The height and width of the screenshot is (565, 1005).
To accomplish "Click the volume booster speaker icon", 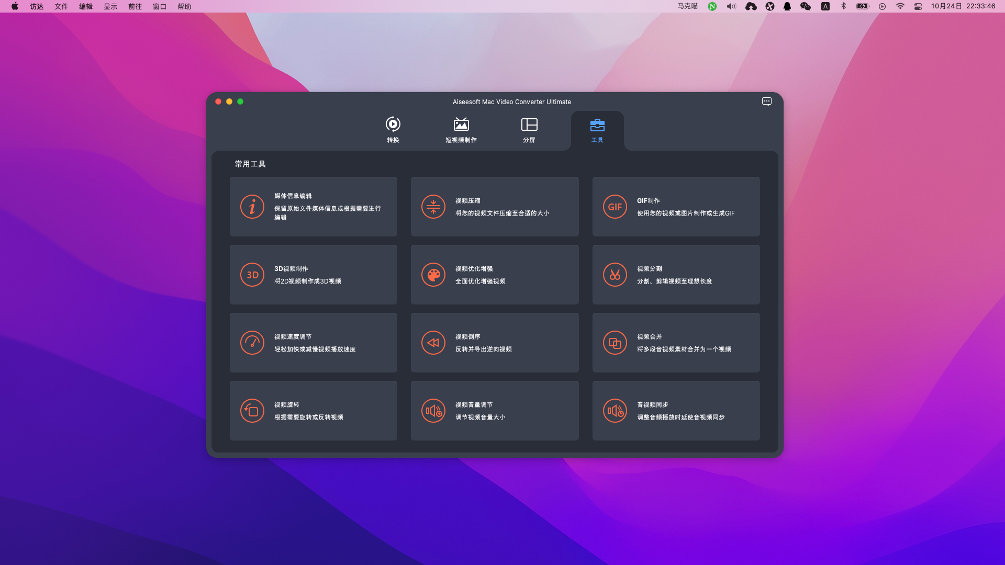I will coord(433,411).
